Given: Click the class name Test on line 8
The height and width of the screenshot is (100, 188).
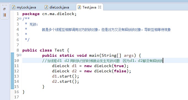Looking at the screenshot, I should [x=59, y=50].
